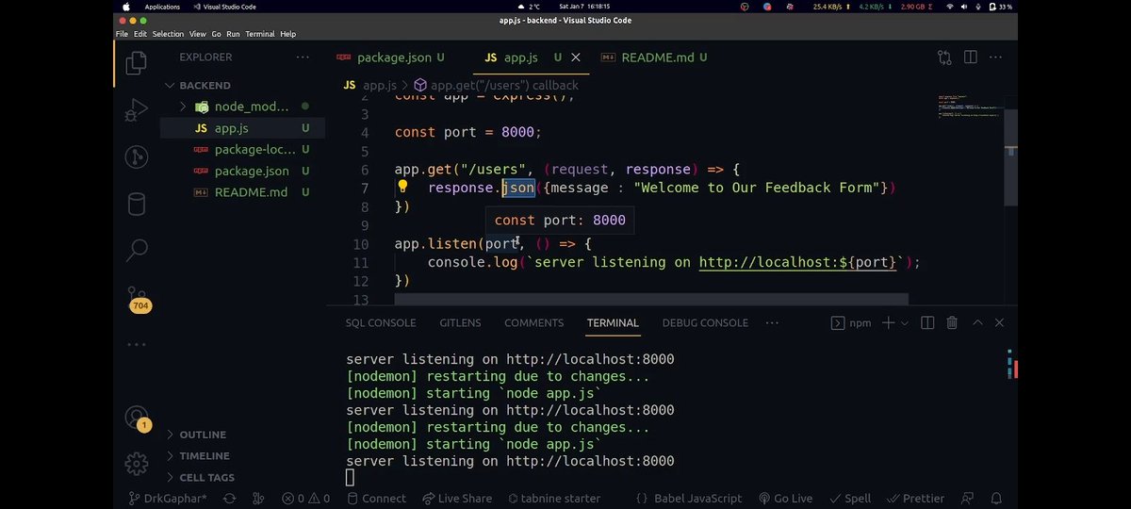Screen dimensions: 1131x509
Task: Open package-lock file in explorer
Action: (x=242, y=149)
